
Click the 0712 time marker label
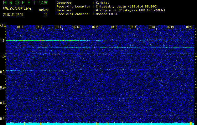click(x=39, y=27)
